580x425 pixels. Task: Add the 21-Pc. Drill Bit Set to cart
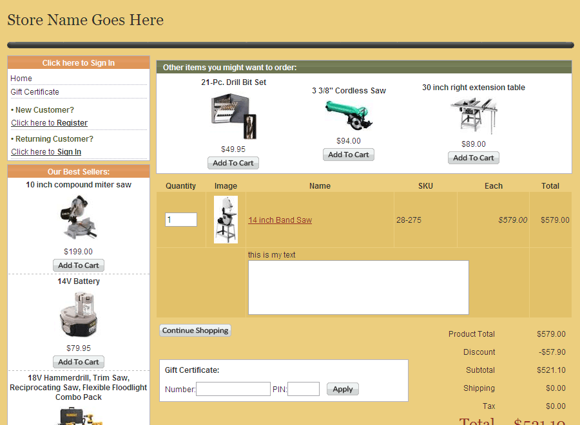233,163
